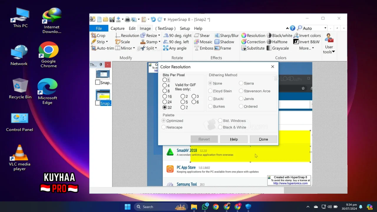Select 24 bits per pixel

click(165, 102)
